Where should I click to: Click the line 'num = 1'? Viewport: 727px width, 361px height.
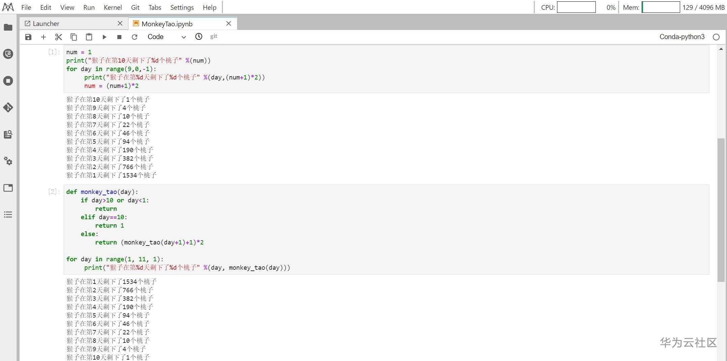tap(79, 52)
